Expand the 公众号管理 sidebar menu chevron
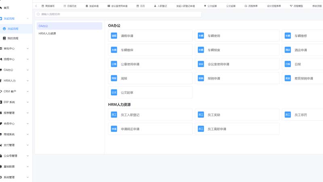Screen dimensions: 323x182 (x=27, y=156)
